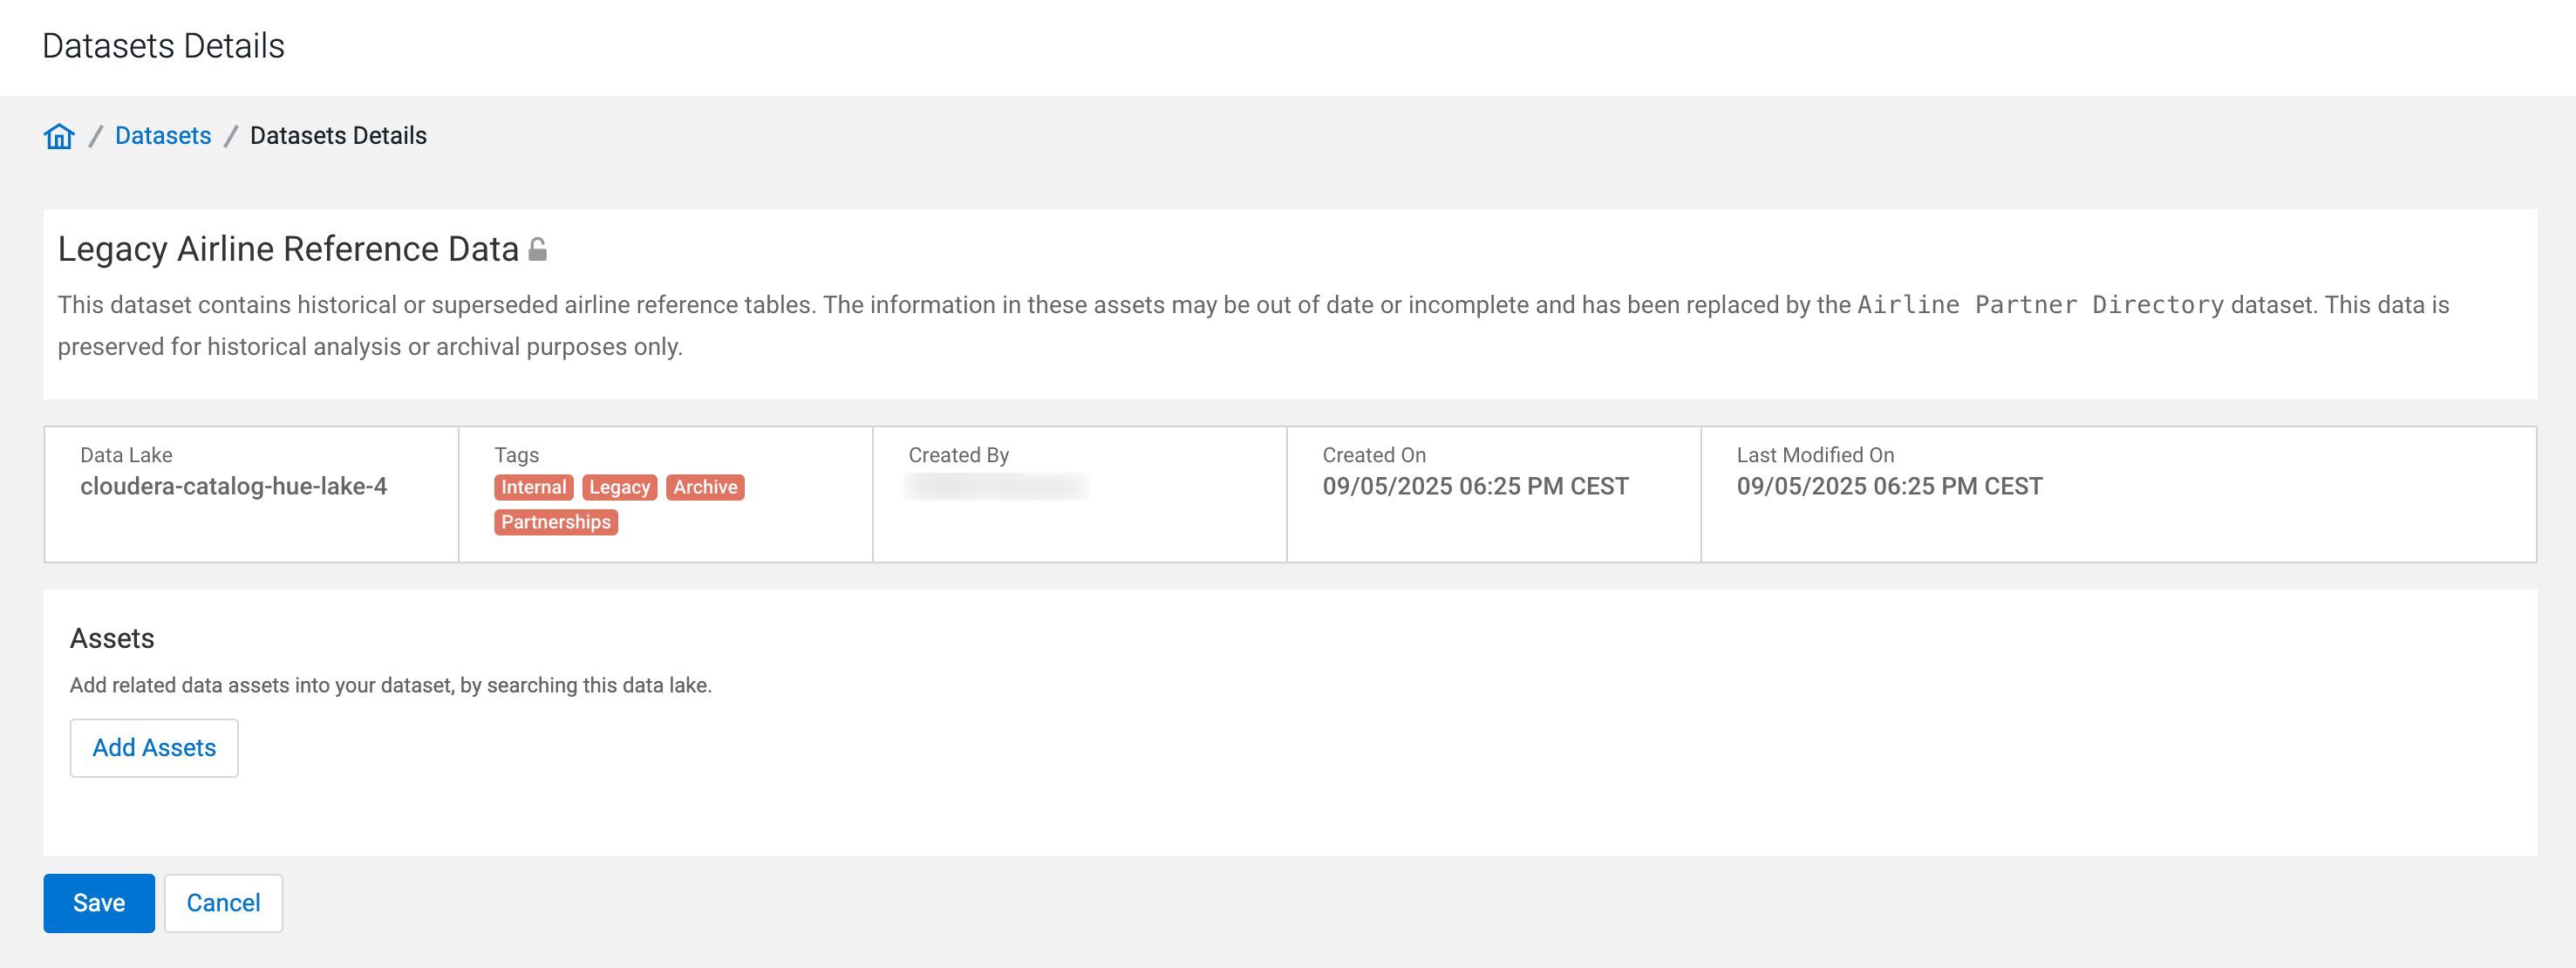
Task: Click the Tags label
Action: tap(516, 455)
